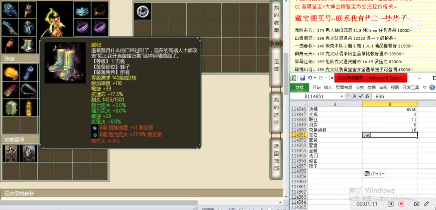Screen dimensions: 436x210
Task: Click the 策马江湖 listing line in the document
Action: [349, 62]
